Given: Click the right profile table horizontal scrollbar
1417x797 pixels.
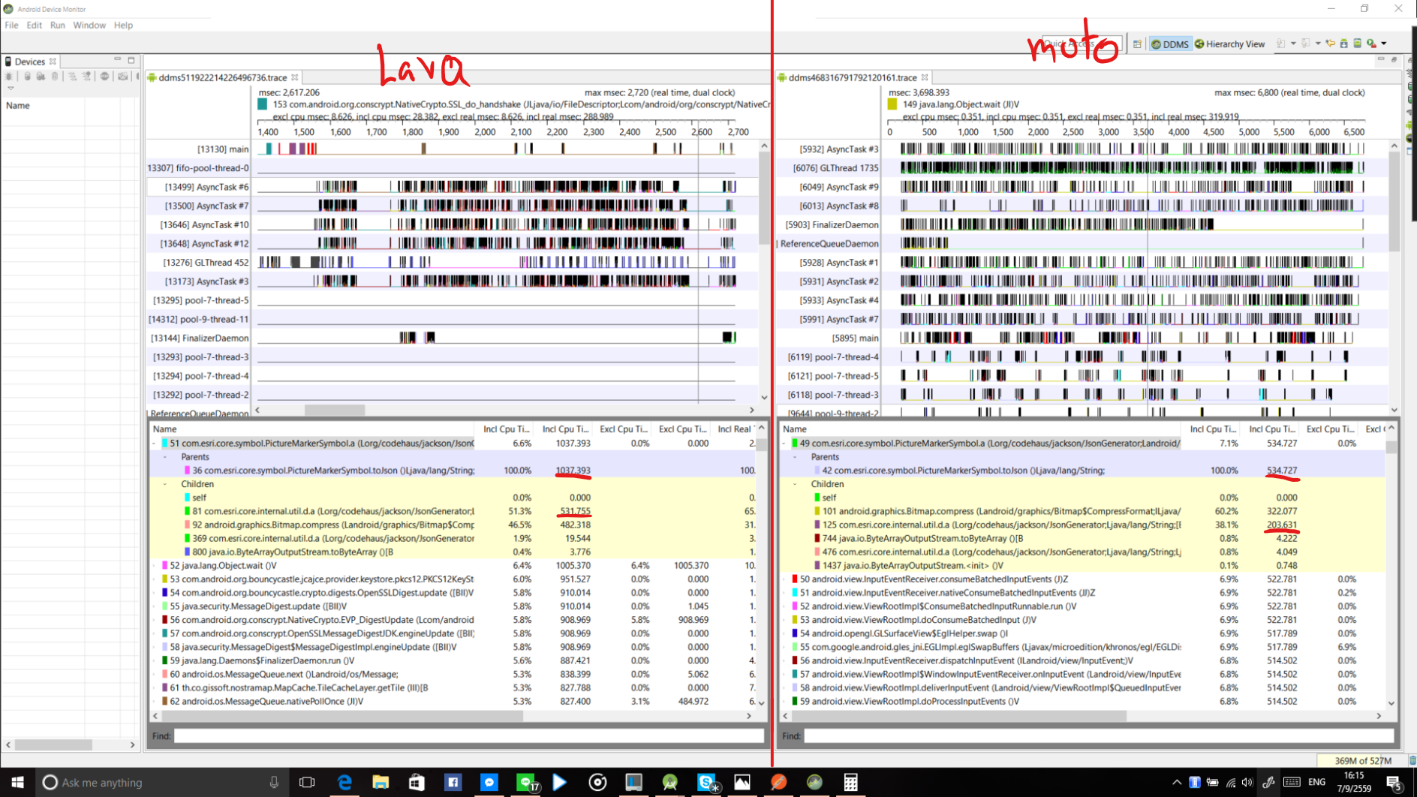Looking at the screenshot, I should 954,716.
